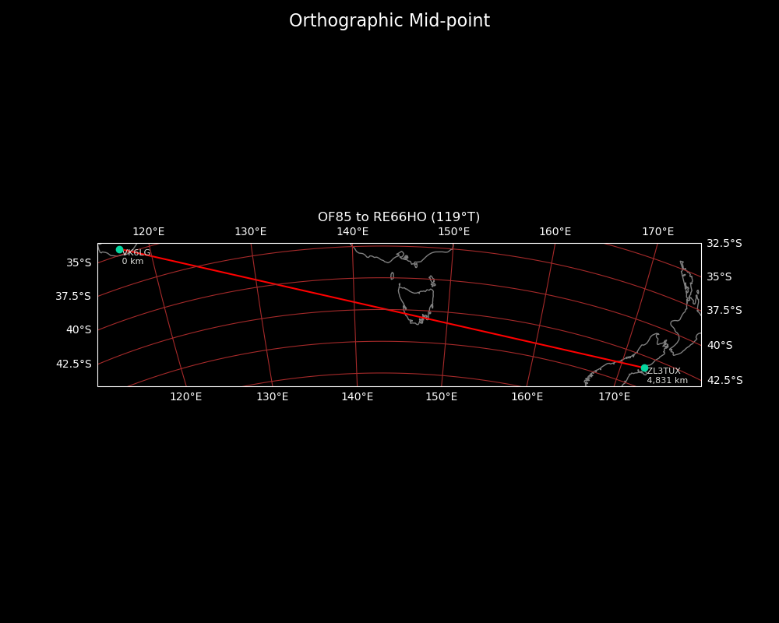Select the 40°S label on right axis

[719, 346]
